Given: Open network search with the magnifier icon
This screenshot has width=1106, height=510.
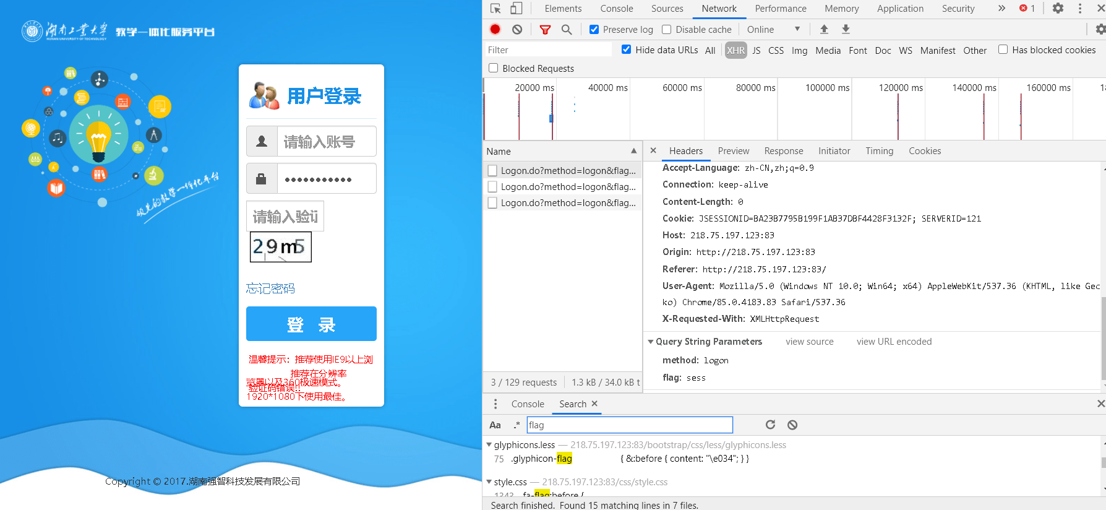Looking at the screenshot, I should coord(567,29).
